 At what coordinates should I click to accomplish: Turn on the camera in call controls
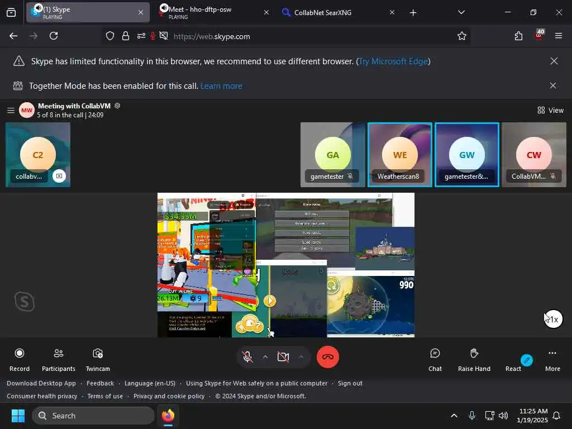click(283, 357)
